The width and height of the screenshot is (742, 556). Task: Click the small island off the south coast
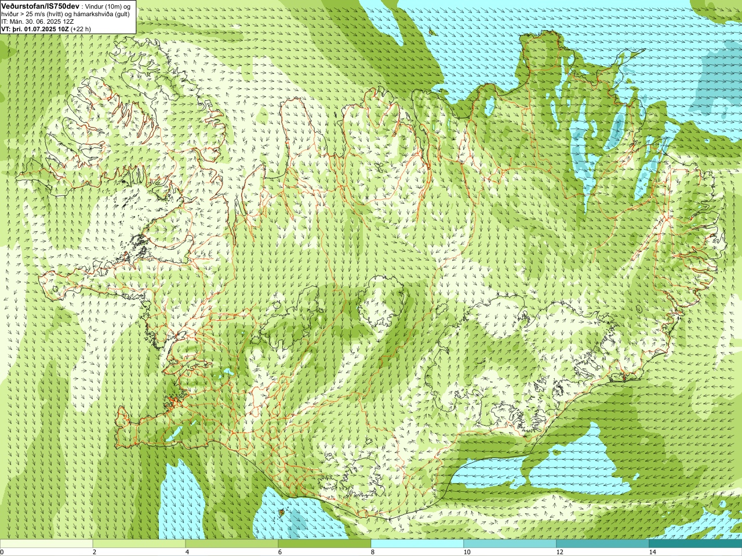tap(281, 512)
